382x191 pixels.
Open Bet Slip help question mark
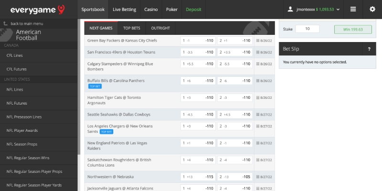pyautogui.click(x=369, y=49)
